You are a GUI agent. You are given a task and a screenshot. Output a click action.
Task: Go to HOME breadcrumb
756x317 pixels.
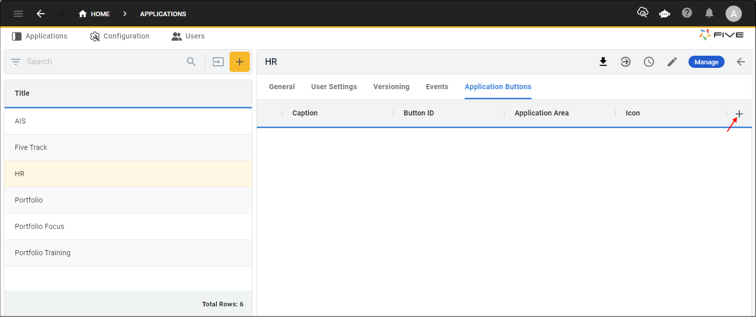[94, 14]
